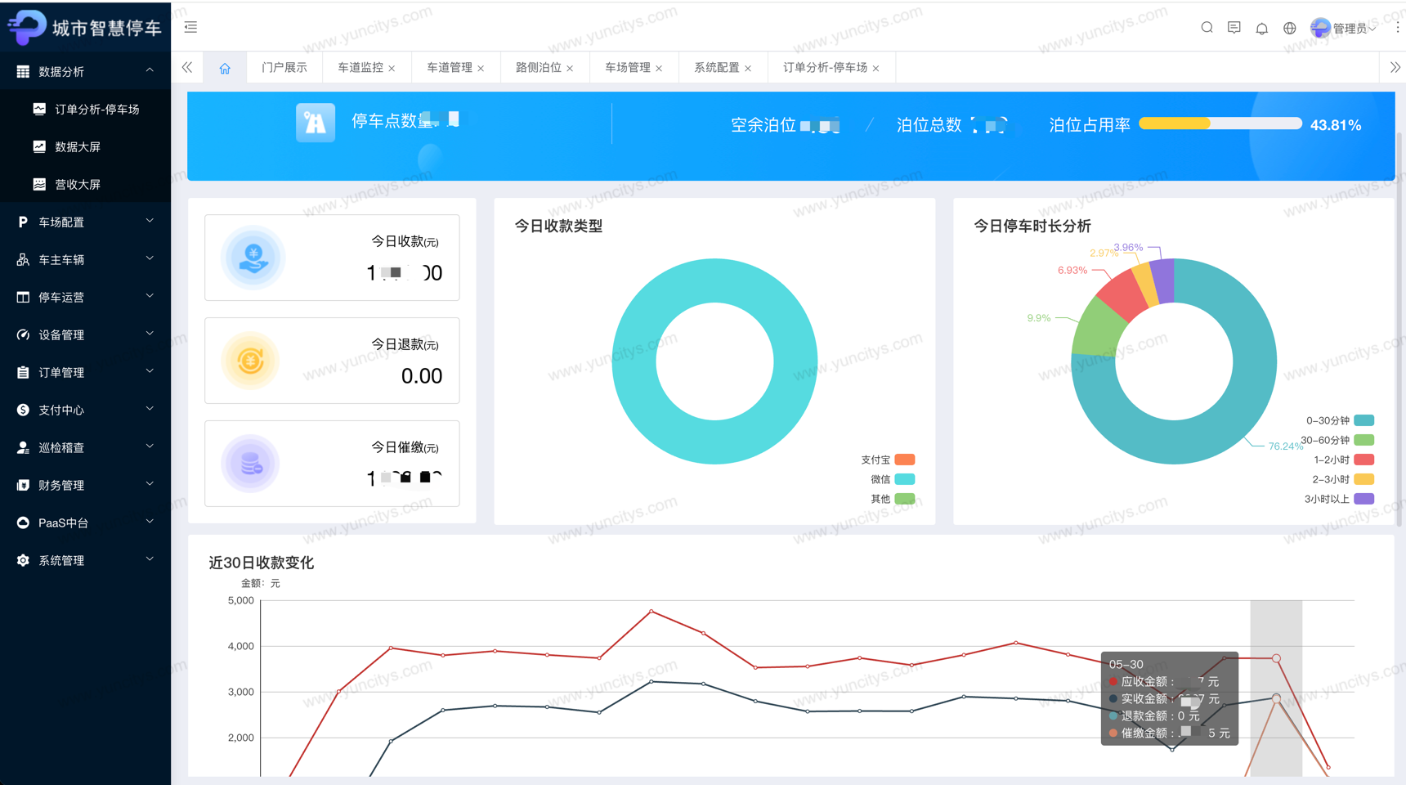Open the search icon in the header
This screenshot has height=785, width=1406.
tap(1207, 28)
